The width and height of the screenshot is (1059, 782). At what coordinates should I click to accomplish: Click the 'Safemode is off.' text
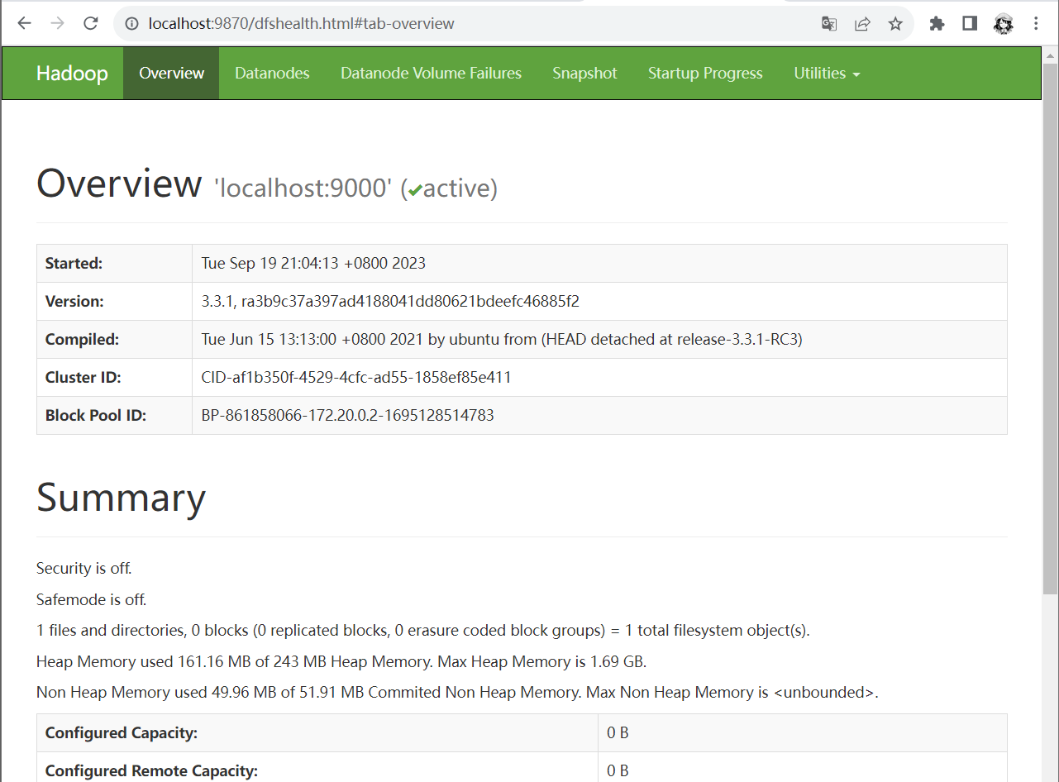click(91, 600)
